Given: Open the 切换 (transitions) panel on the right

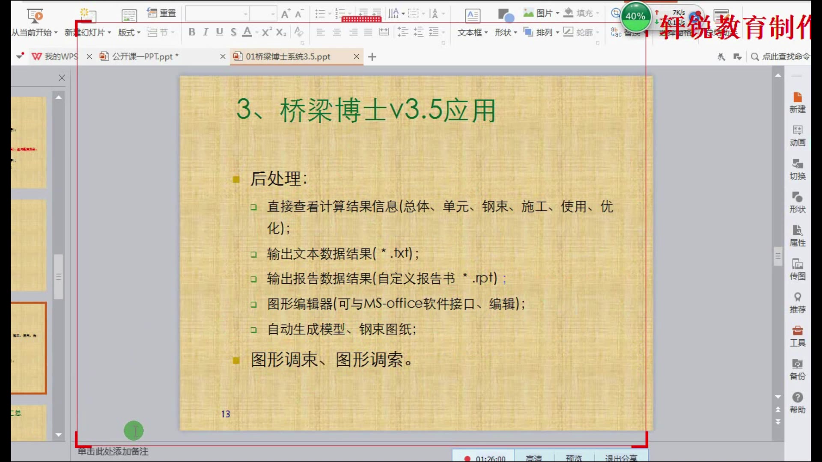Looking at the screenshot, I should [797, 169].
